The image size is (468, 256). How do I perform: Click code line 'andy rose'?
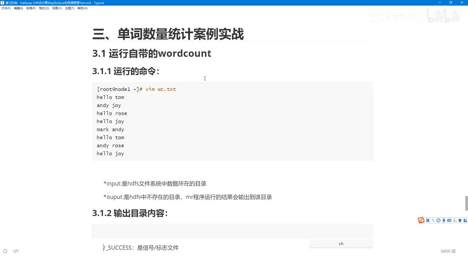pos(110,146)
